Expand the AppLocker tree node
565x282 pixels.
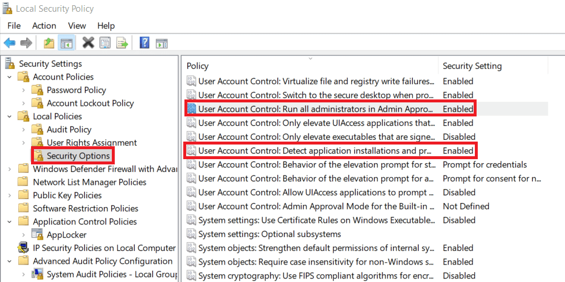pyautogui.click(x=23, y=235)
